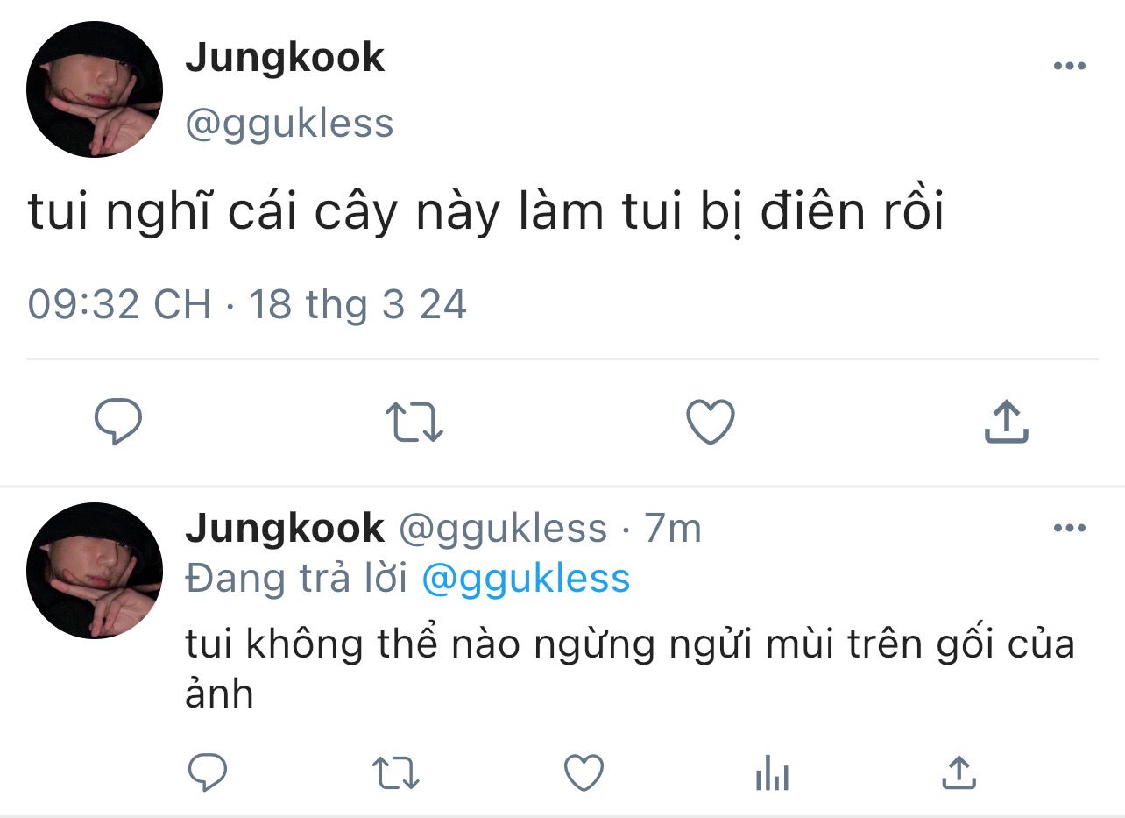Share the reply tweet

(x=959, y=773)
